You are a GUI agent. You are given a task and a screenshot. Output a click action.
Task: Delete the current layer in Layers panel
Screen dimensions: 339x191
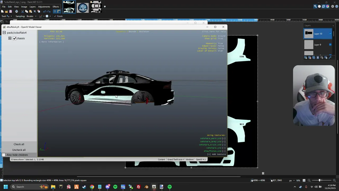(x=310, y=58)
